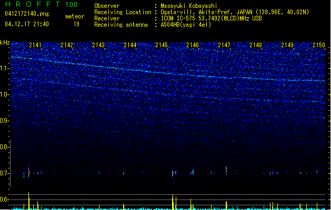Screen dimensions: 331x210
Task: Select antenna value A504HB(yagi 4el)
Action: pos(186,25)
